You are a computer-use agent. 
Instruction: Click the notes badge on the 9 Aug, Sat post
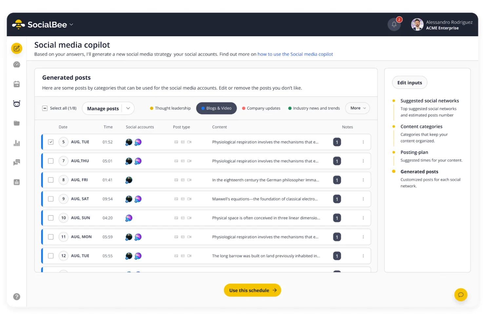(x=337, y=199)
